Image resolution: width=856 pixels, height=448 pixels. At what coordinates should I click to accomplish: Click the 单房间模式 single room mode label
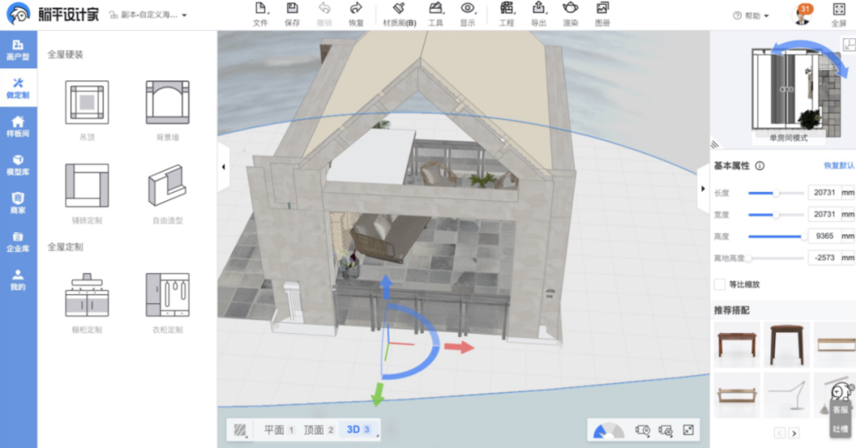click(789, 138)
